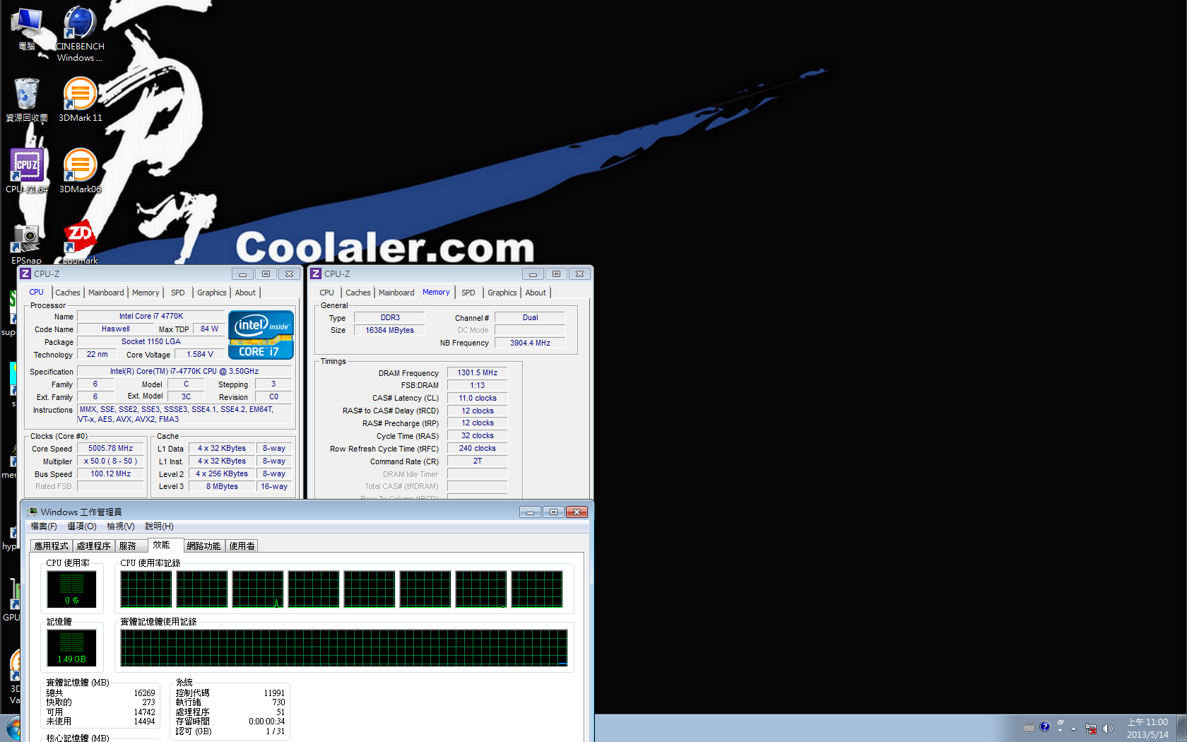Click the Intel Core i7 logo in CPU-Z

(261, 335)
